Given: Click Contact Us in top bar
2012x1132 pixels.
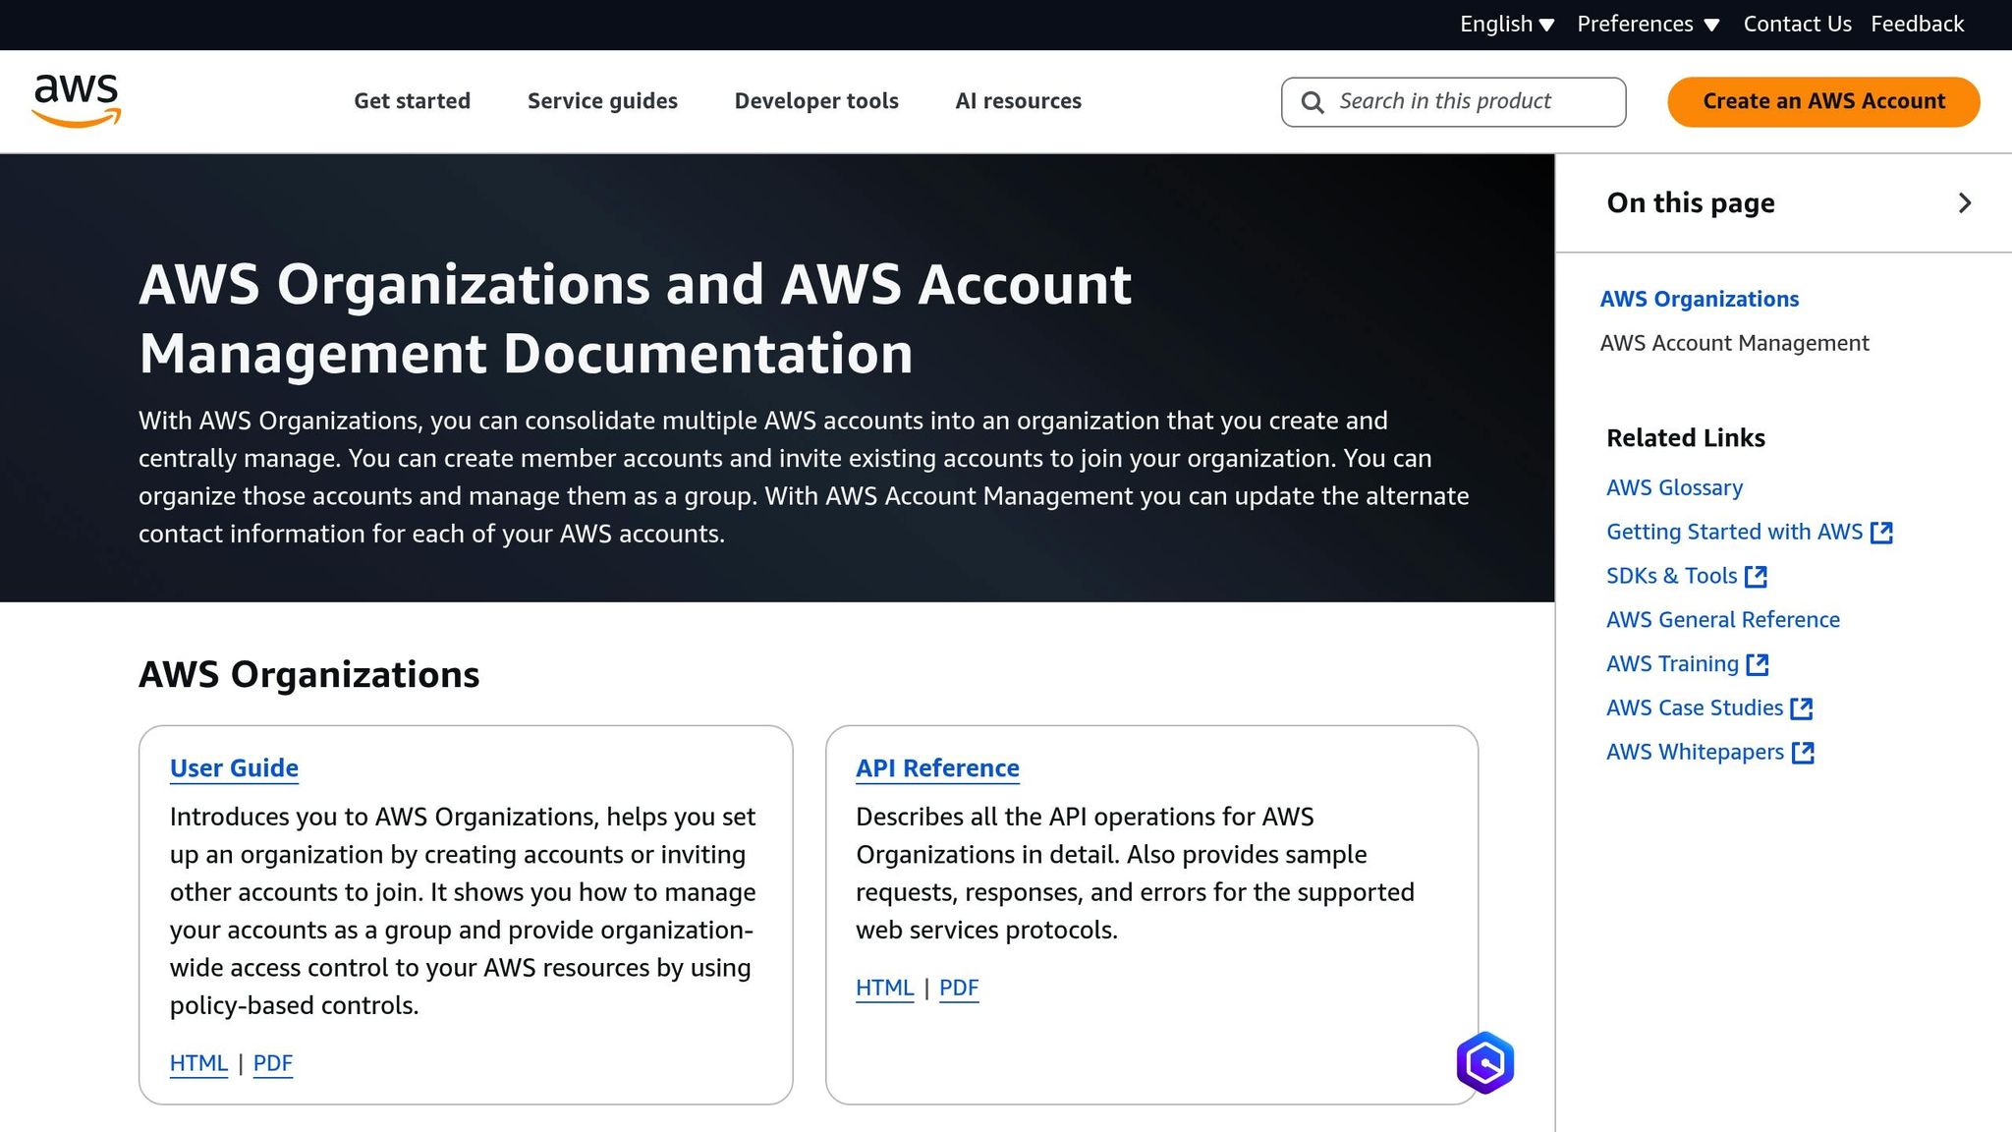Looking at the screenshot, I should click(1797, 24).
